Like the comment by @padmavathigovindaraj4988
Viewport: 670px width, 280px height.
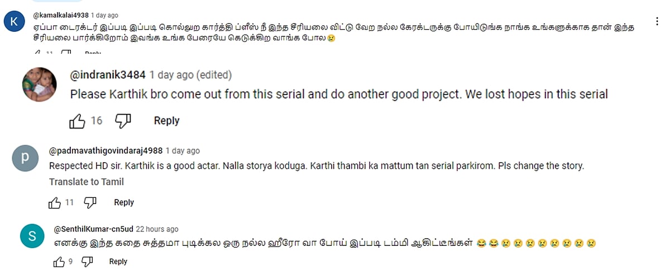click(x=54, y=202)
